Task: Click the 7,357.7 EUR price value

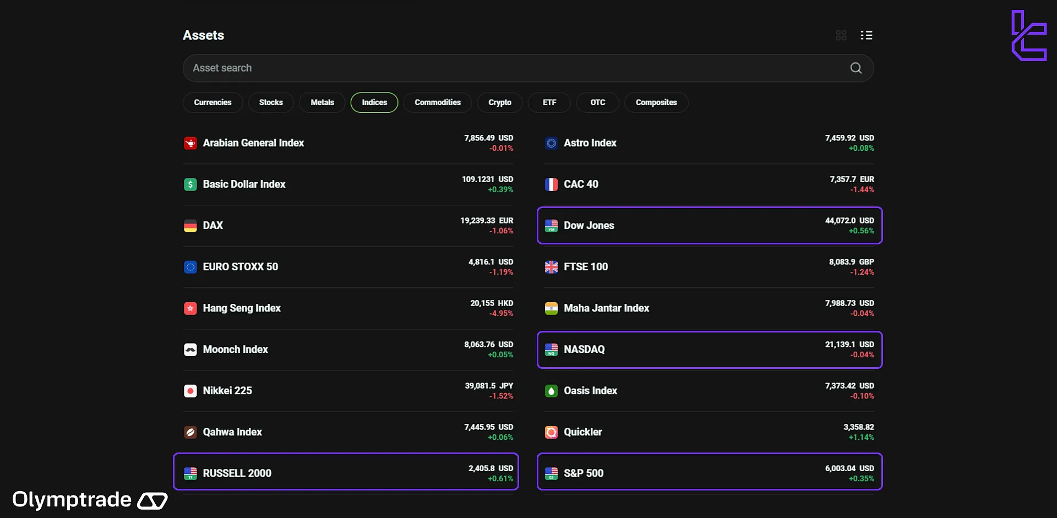Action: tap(852, 179)
